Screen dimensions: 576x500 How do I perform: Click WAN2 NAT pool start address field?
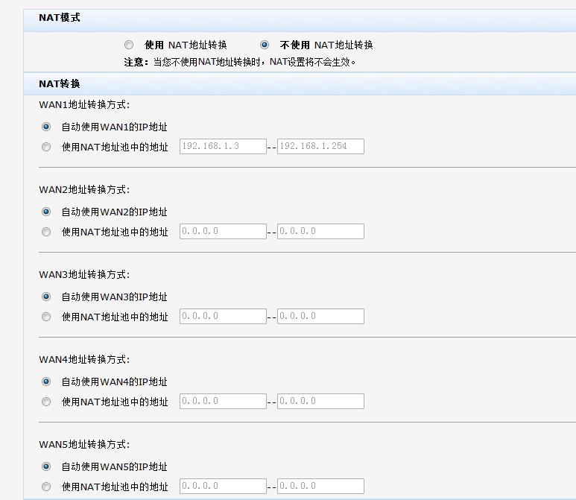(x=223, y=231)
